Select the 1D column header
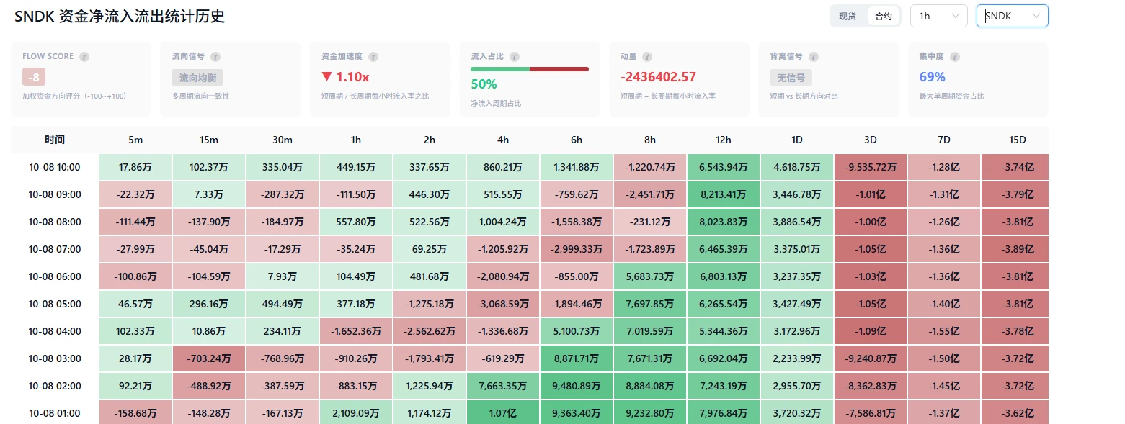Screen dimensions: 1125x424 point(797,140)
